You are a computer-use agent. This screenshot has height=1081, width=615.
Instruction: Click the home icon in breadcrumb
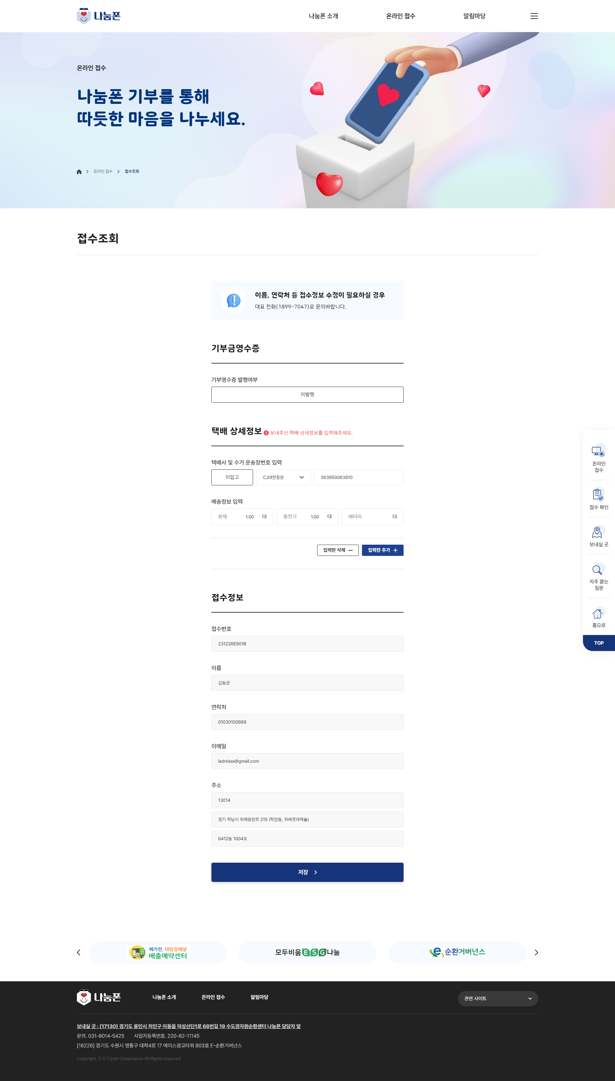(x=79, y=172)
